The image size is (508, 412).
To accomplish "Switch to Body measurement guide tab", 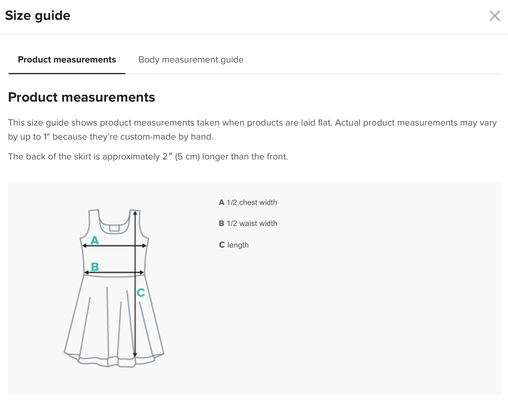I will pos(191,60).
